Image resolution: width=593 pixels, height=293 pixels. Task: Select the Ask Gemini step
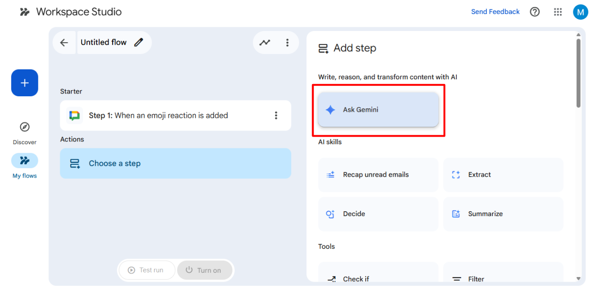click(378, 110)
